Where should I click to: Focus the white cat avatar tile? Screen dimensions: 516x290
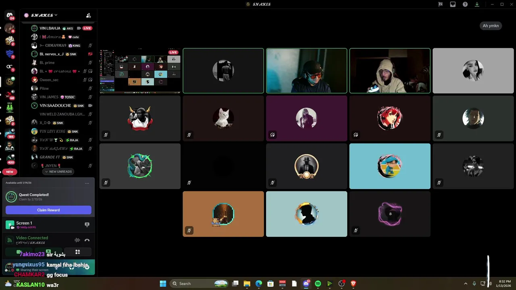[223, 118]
